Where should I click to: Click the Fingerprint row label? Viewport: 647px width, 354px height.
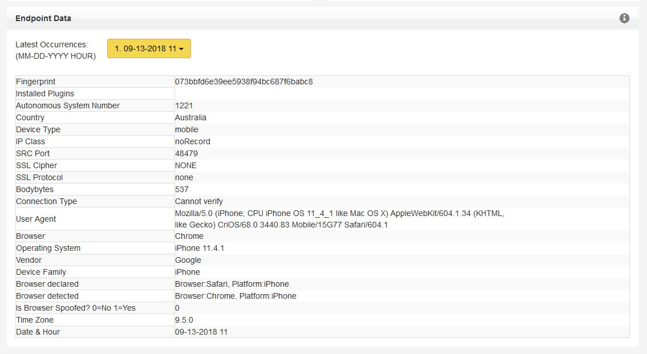[x=36, y=82]
